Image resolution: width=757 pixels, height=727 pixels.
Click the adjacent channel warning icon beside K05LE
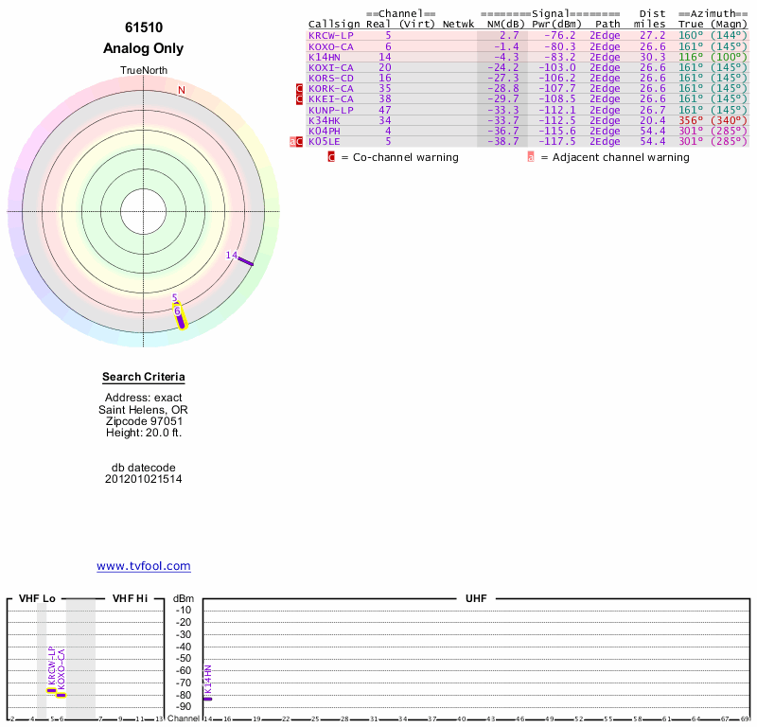pos(292,142)
